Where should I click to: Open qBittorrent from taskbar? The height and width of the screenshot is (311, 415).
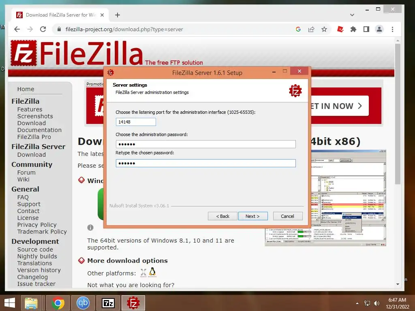click(x=83, y=303)
